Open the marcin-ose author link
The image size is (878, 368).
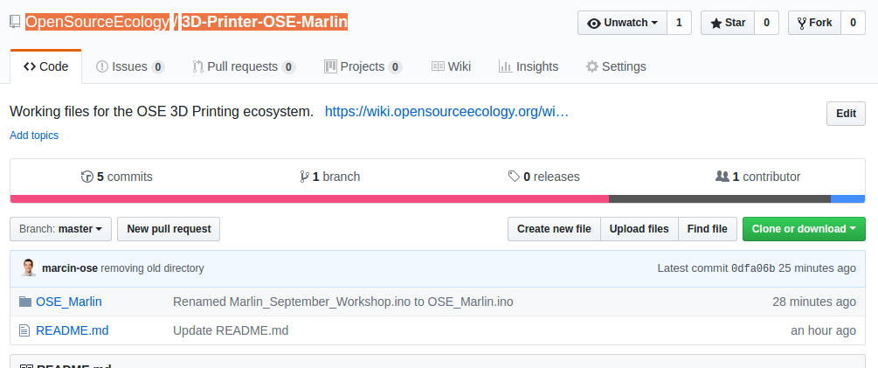click(x=70, y=268)
